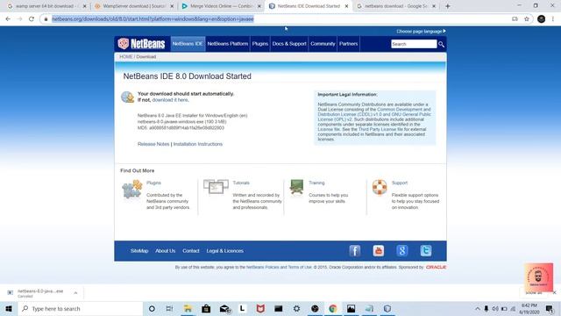Open the Windows Start menu
This screenshot has height=316, width=561.
(9, 308)
